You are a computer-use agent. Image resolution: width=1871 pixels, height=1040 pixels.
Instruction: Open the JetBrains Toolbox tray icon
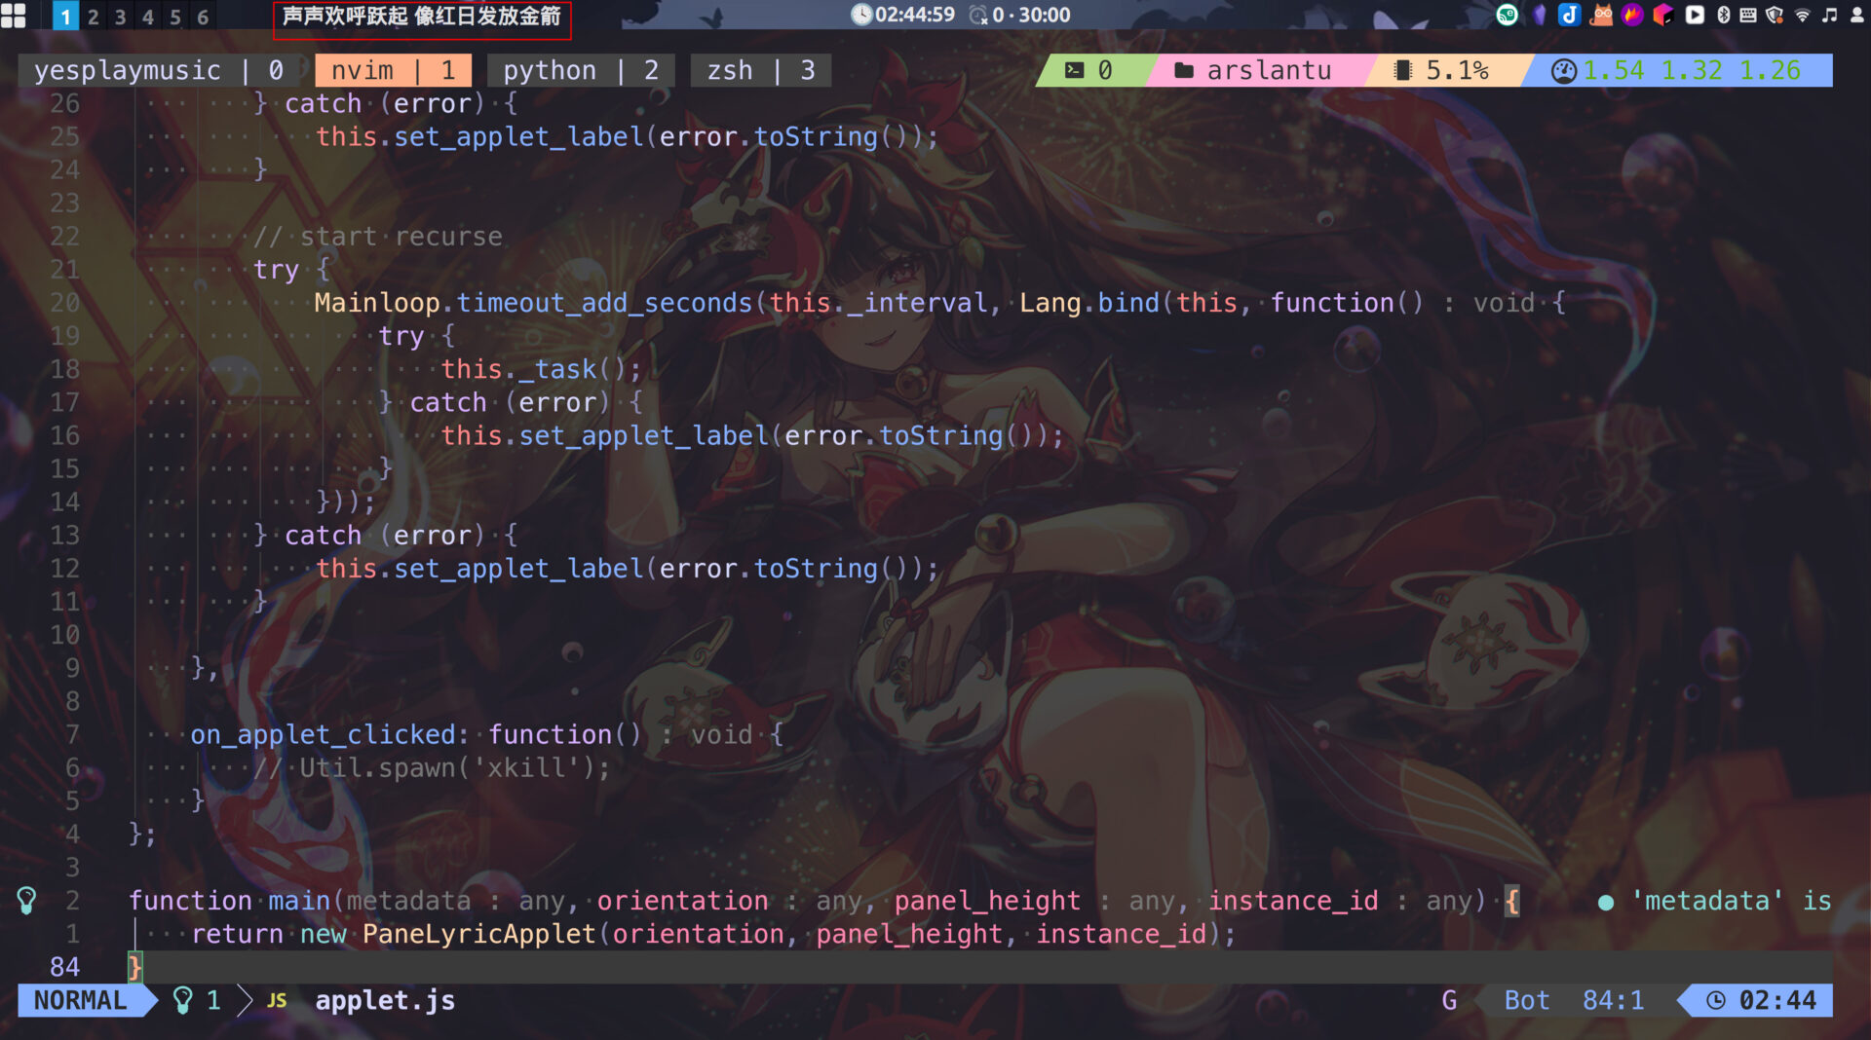click(1663, 15)
